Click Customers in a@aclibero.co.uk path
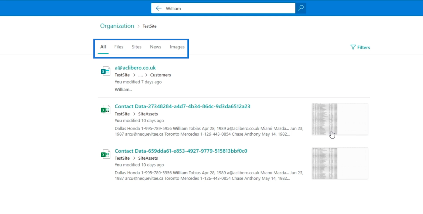Image resolution: width=423 pixels, height=214 pixels. 160,75
